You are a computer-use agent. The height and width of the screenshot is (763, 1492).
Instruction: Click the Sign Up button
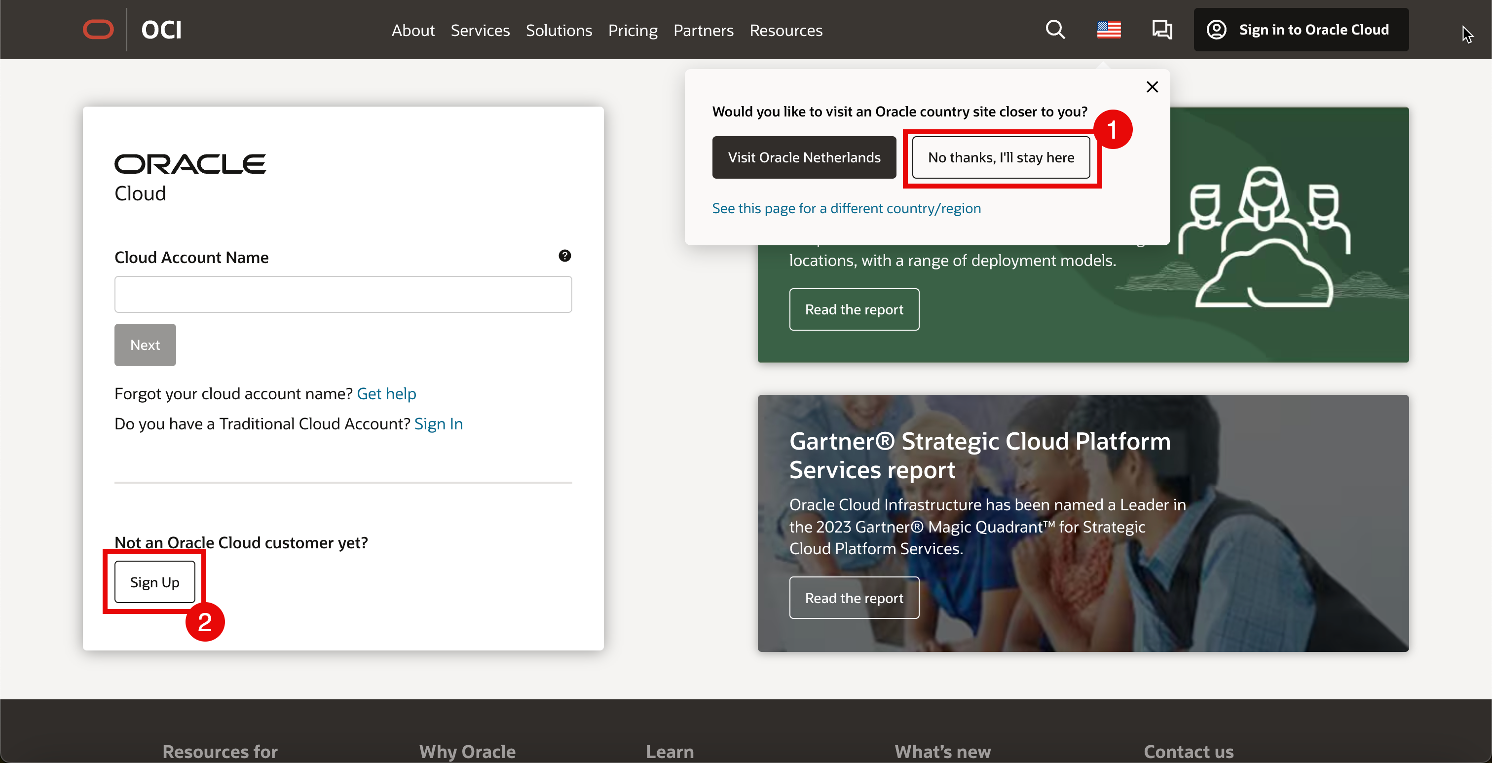(154, 582)
